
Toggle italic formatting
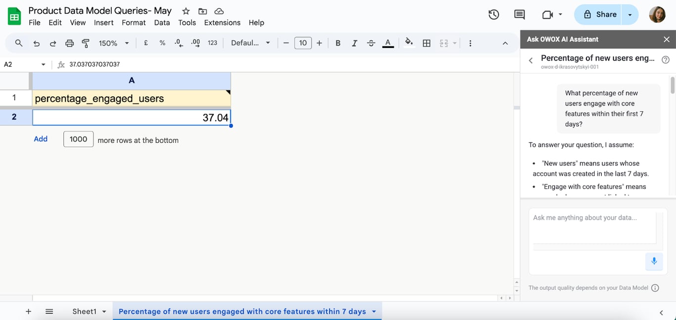click(354, 43)
